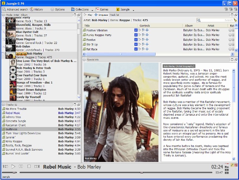Screen dimensions: 239x180
Task: Expand the Bob Dylan artist node
Action: click(3, 47)
